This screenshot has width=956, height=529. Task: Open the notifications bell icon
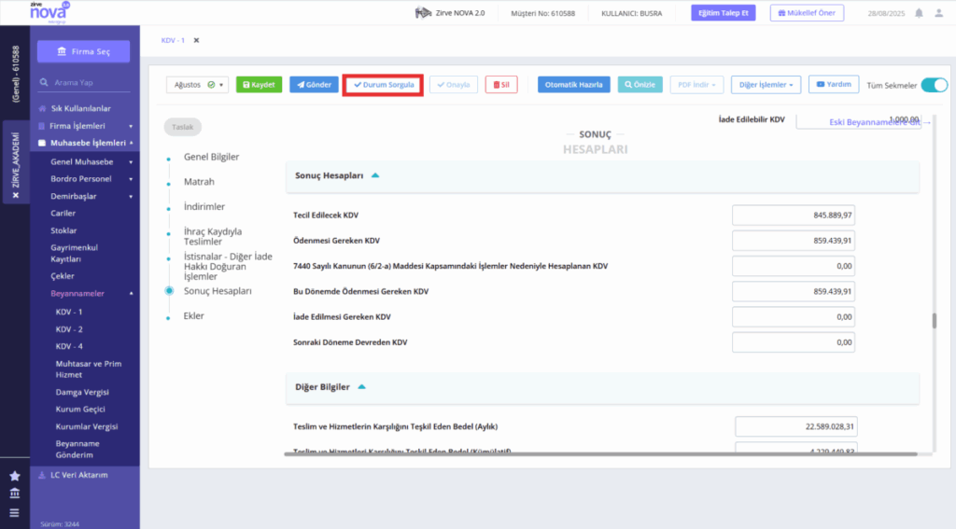[x=919, y=13]
